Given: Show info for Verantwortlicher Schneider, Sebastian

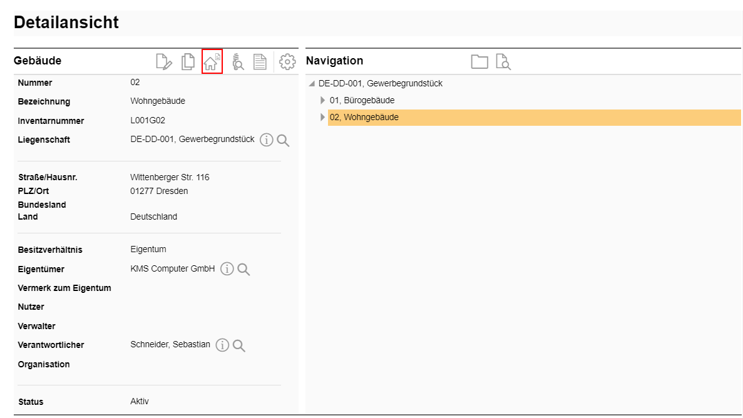Looking at the screenshot, I should tap(222, 345).
